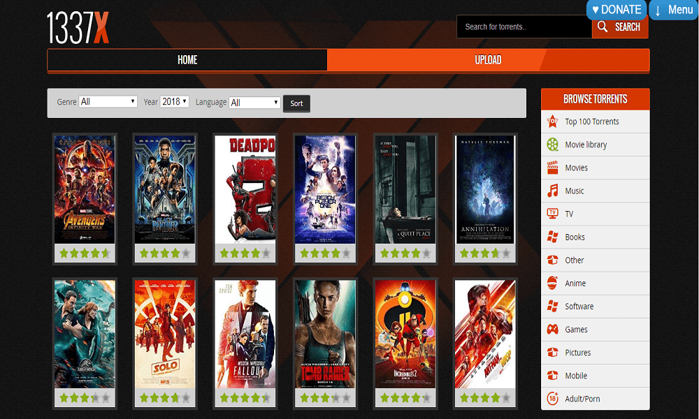
Task: Open the blue Menu button
Action: coord(674,10)
